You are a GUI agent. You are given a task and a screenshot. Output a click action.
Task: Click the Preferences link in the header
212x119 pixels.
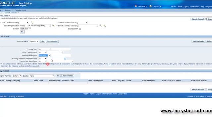(194, 7)
